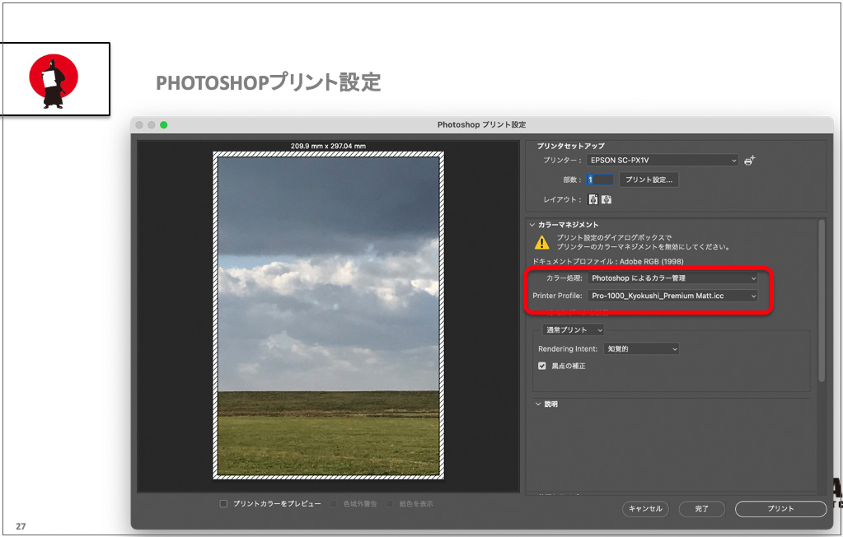Click the sky and field print preview
This screenshot has width=843, height=537.
(x=329, y=316)
